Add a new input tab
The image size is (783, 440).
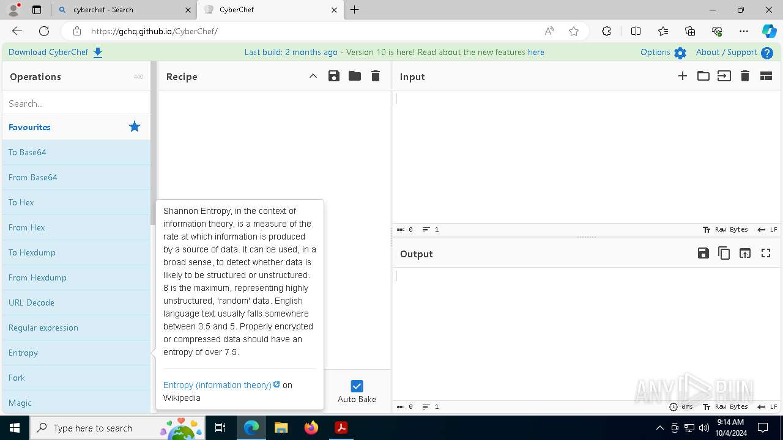tap(683, 76)
